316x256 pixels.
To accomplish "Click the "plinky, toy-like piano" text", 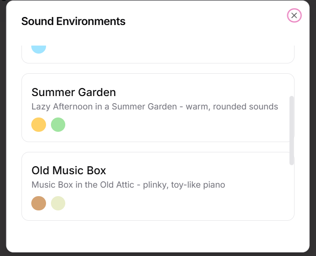I will (184, 185).
